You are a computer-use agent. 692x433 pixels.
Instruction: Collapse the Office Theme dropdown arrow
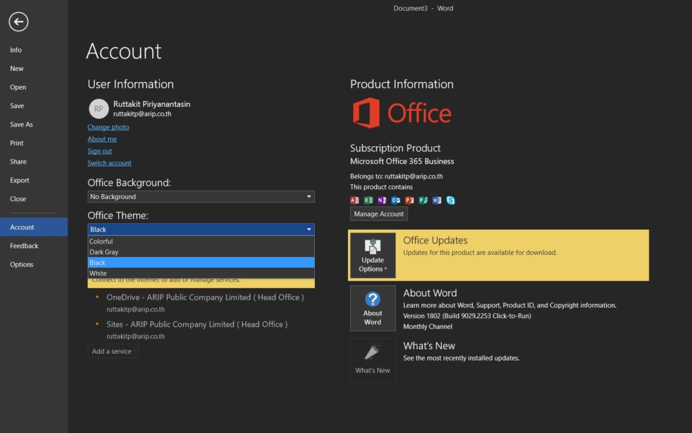point(309,229)
